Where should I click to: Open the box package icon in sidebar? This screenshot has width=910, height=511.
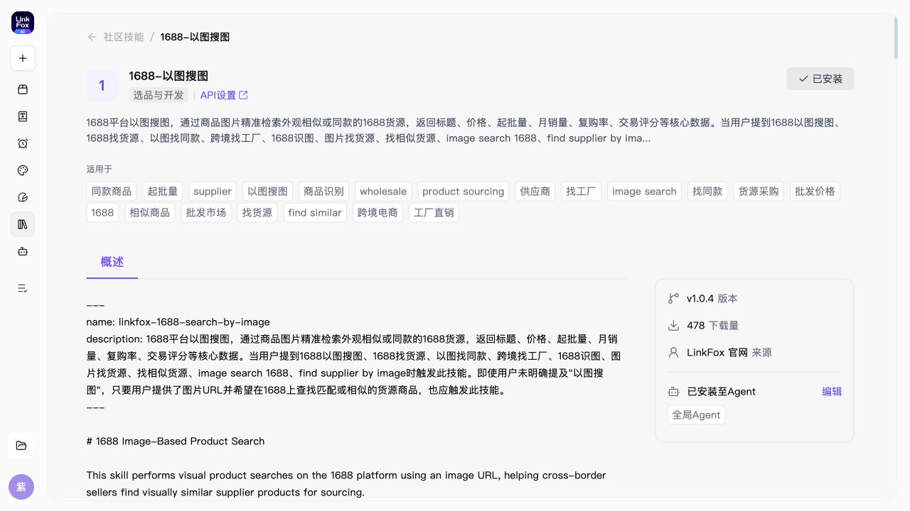(x=23, y=89)
